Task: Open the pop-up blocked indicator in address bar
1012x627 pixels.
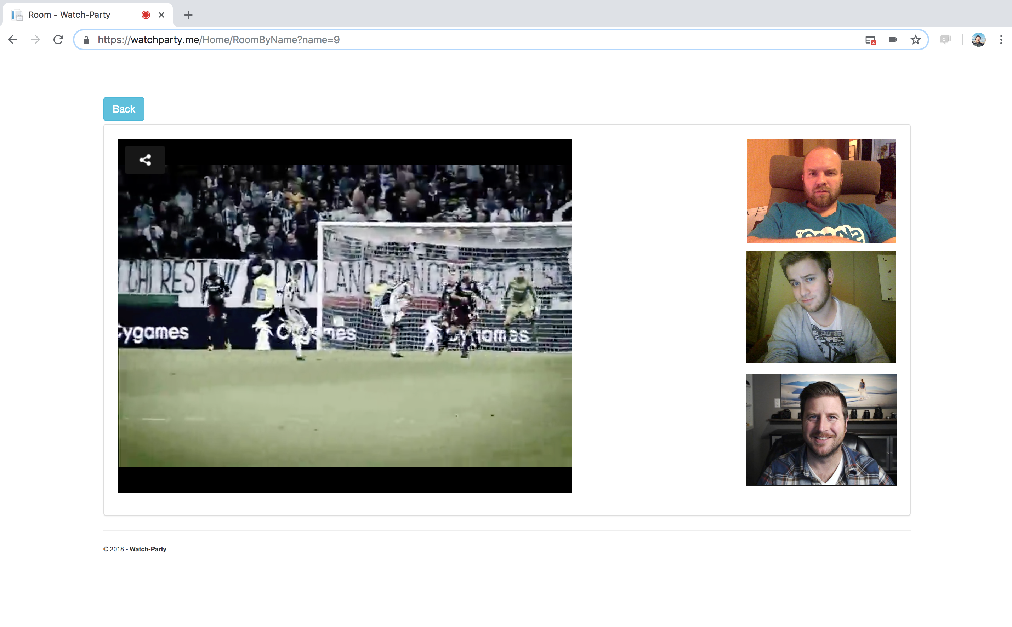Action: pyautogui.click(x=870, y=40)
